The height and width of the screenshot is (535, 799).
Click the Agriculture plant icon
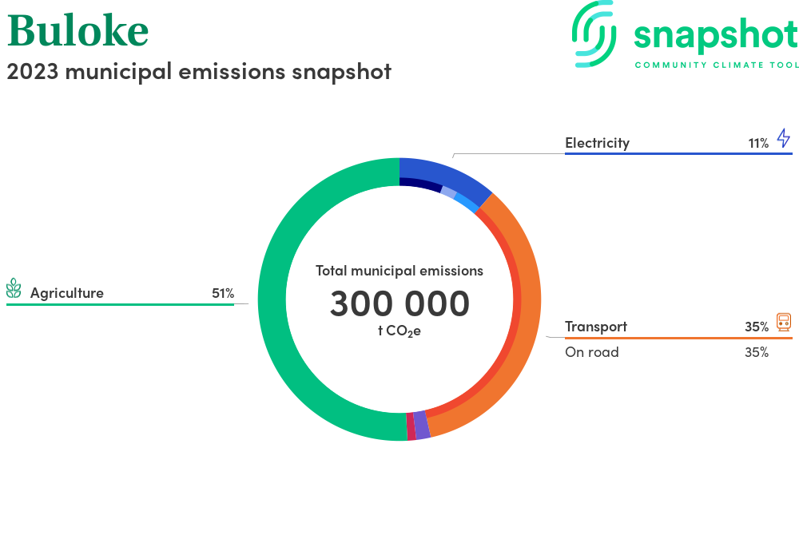[x=14, y=288]
